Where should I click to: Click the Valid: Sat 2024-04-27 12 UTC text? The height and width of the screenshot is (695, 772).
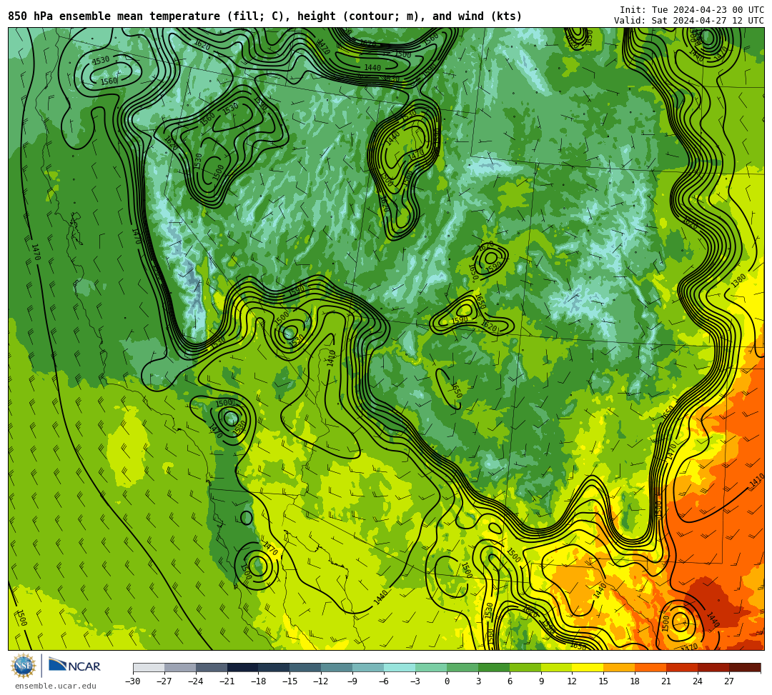(x=689, y=21)
